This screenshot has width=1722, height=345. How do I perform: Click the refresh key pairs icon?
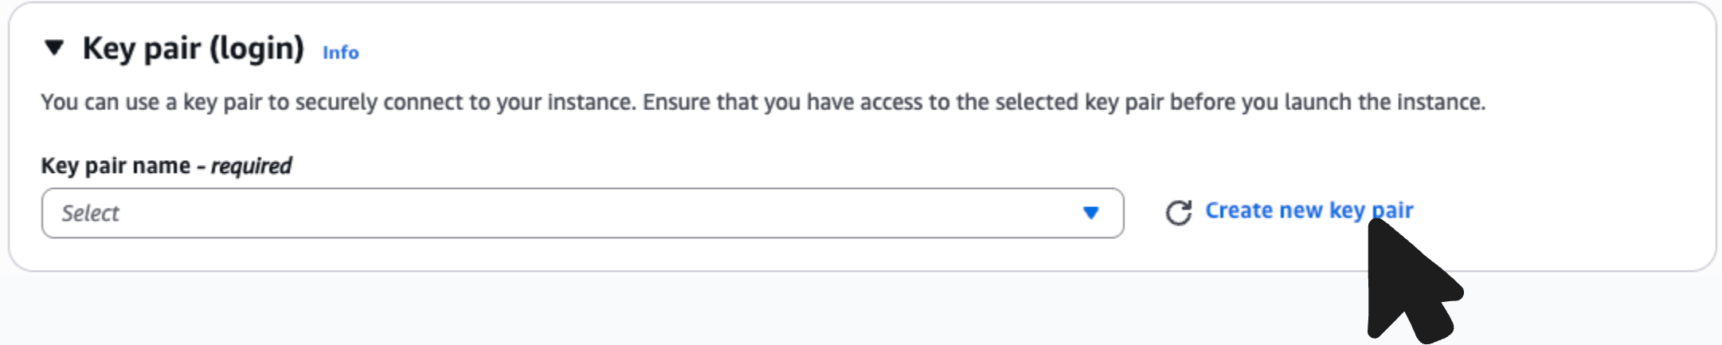click(1178, 213)
